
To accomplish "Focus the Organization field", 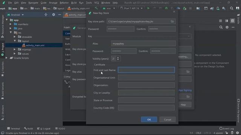I will [146, 85].
